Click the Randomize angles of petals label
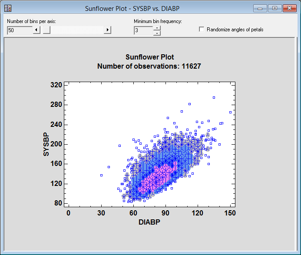 pyautogui.click(x=235, y=30)
